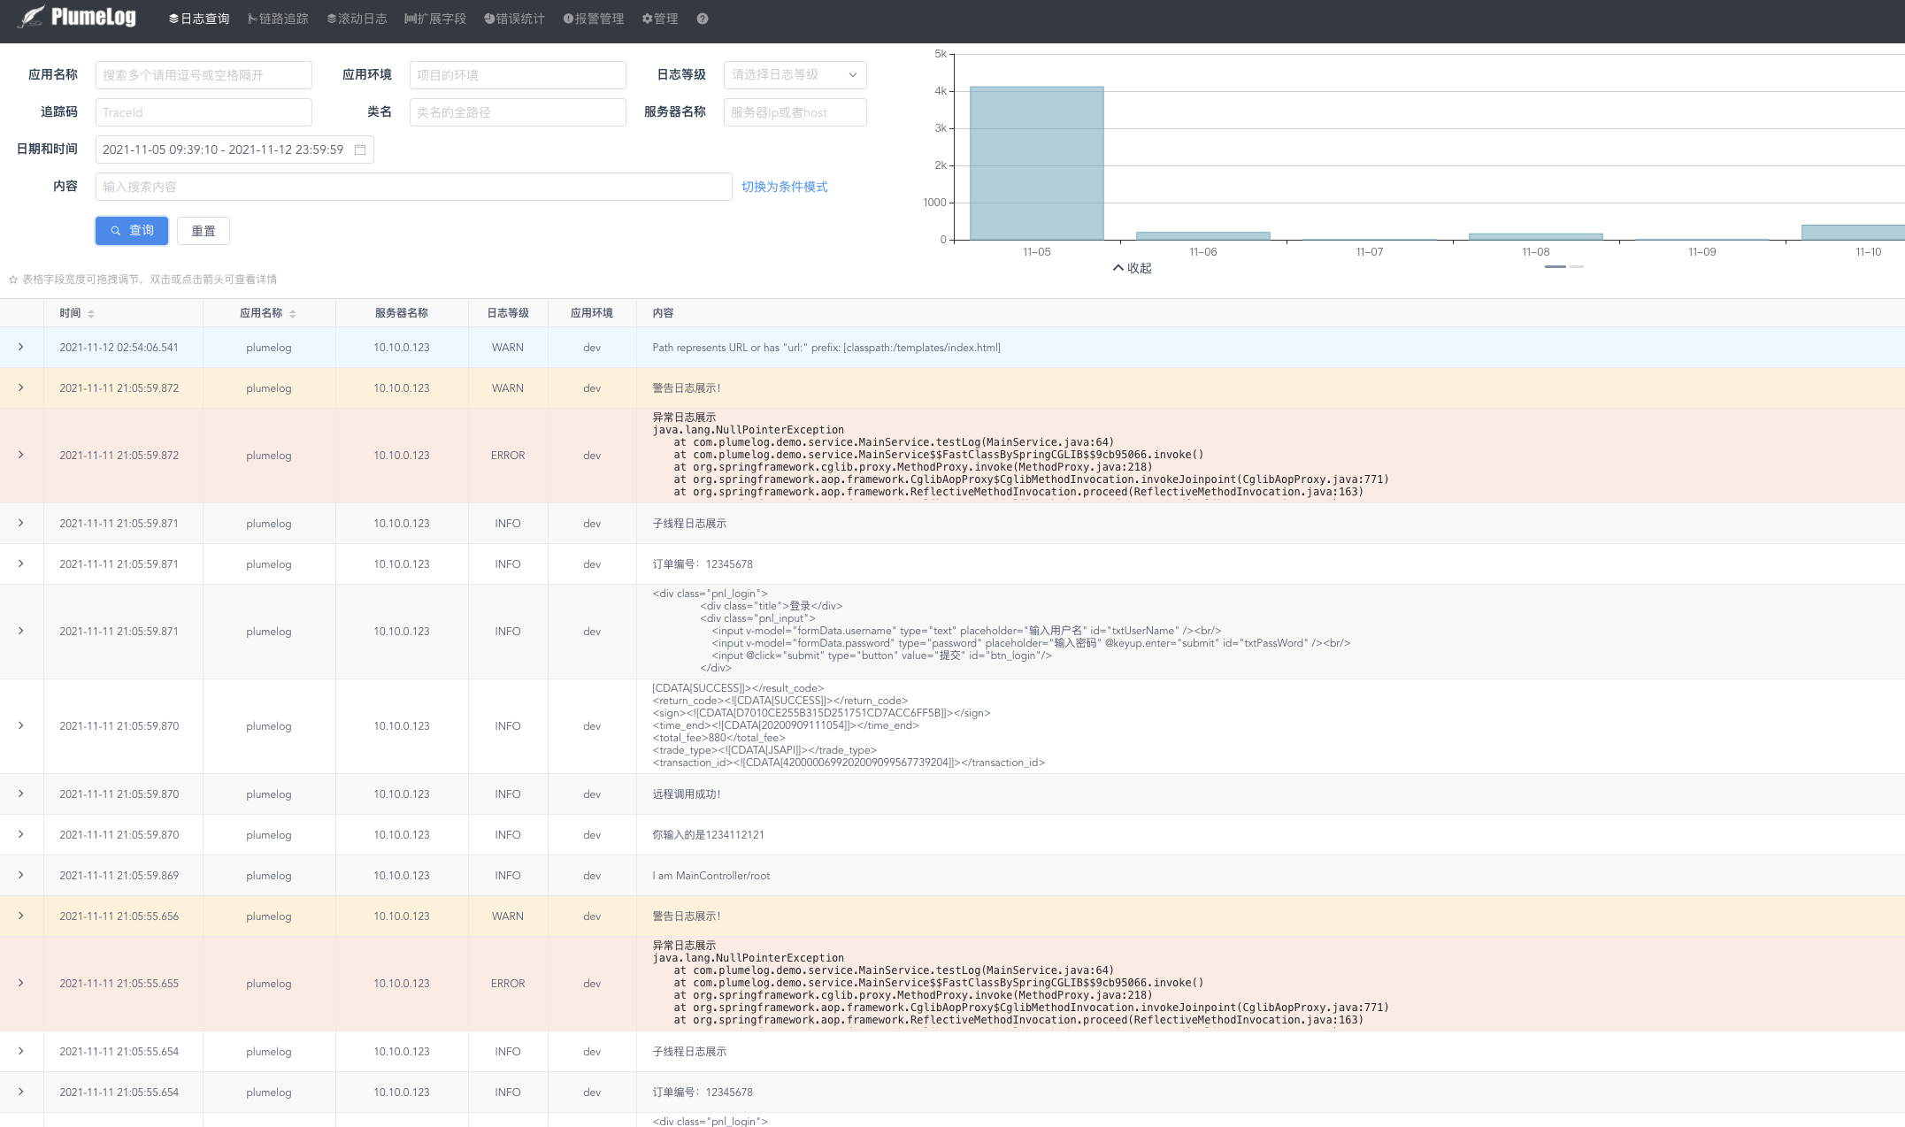Click the 日志等级 column header
This screenshot has width=1905, height=1127.
click(508, 313)
